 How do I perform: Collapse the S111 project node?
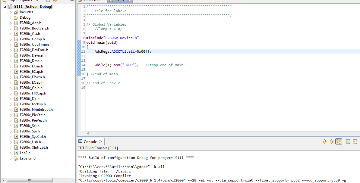(5, 6)
